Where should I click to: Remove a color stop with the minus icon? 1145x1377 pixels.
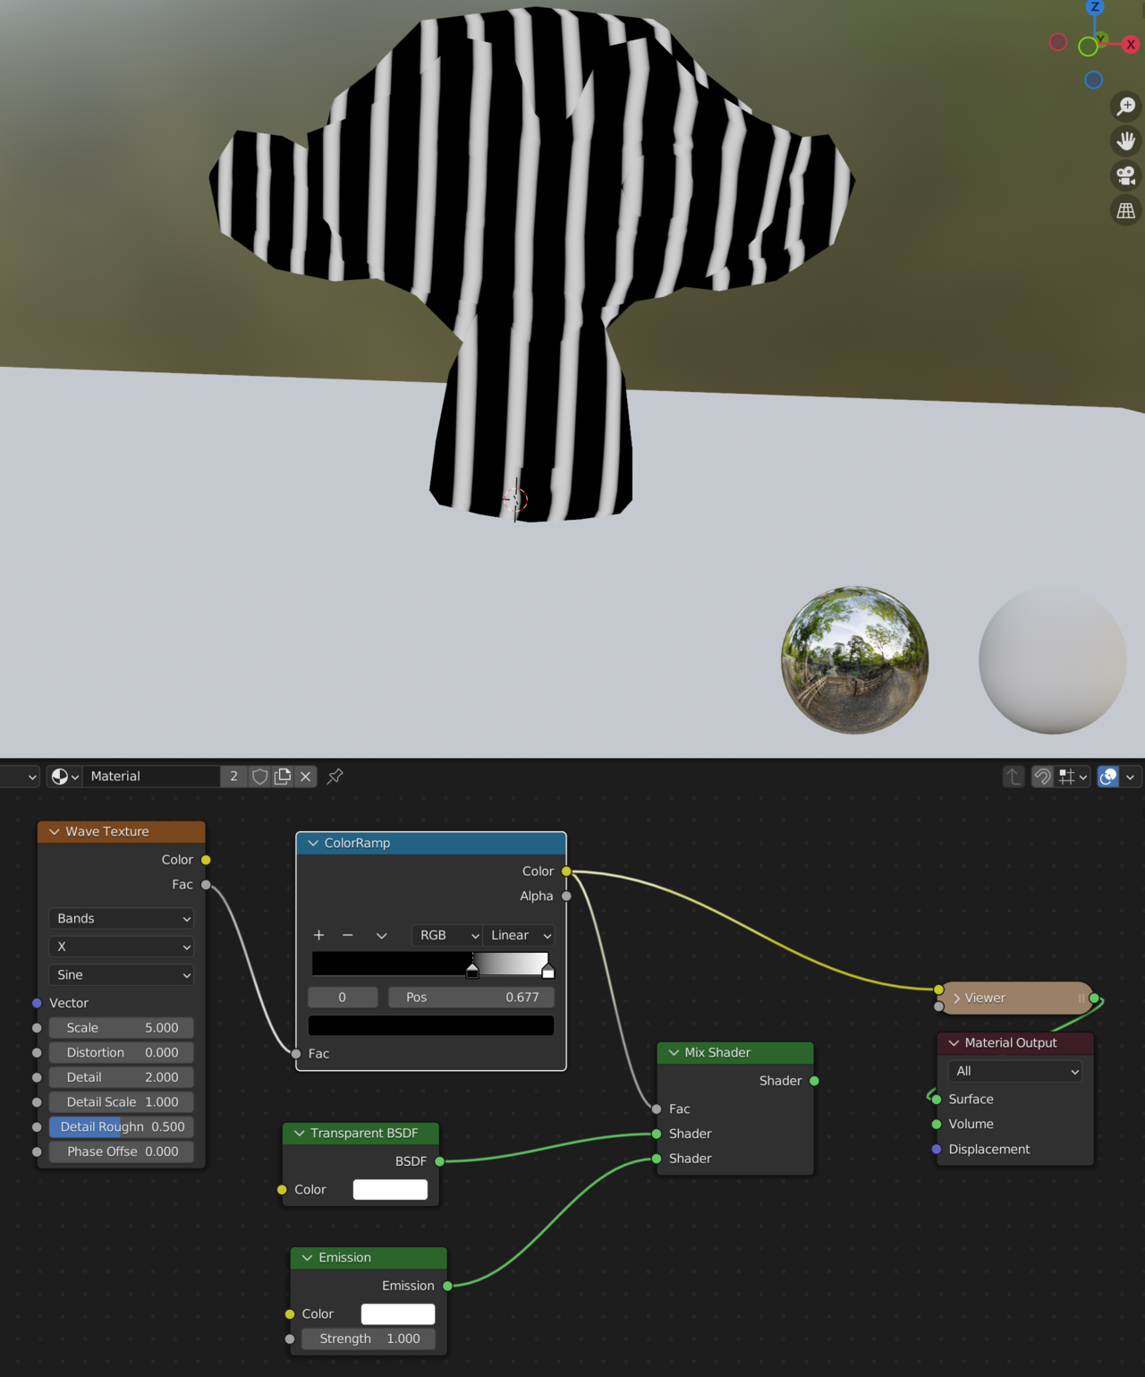click(x=348, y=935)
